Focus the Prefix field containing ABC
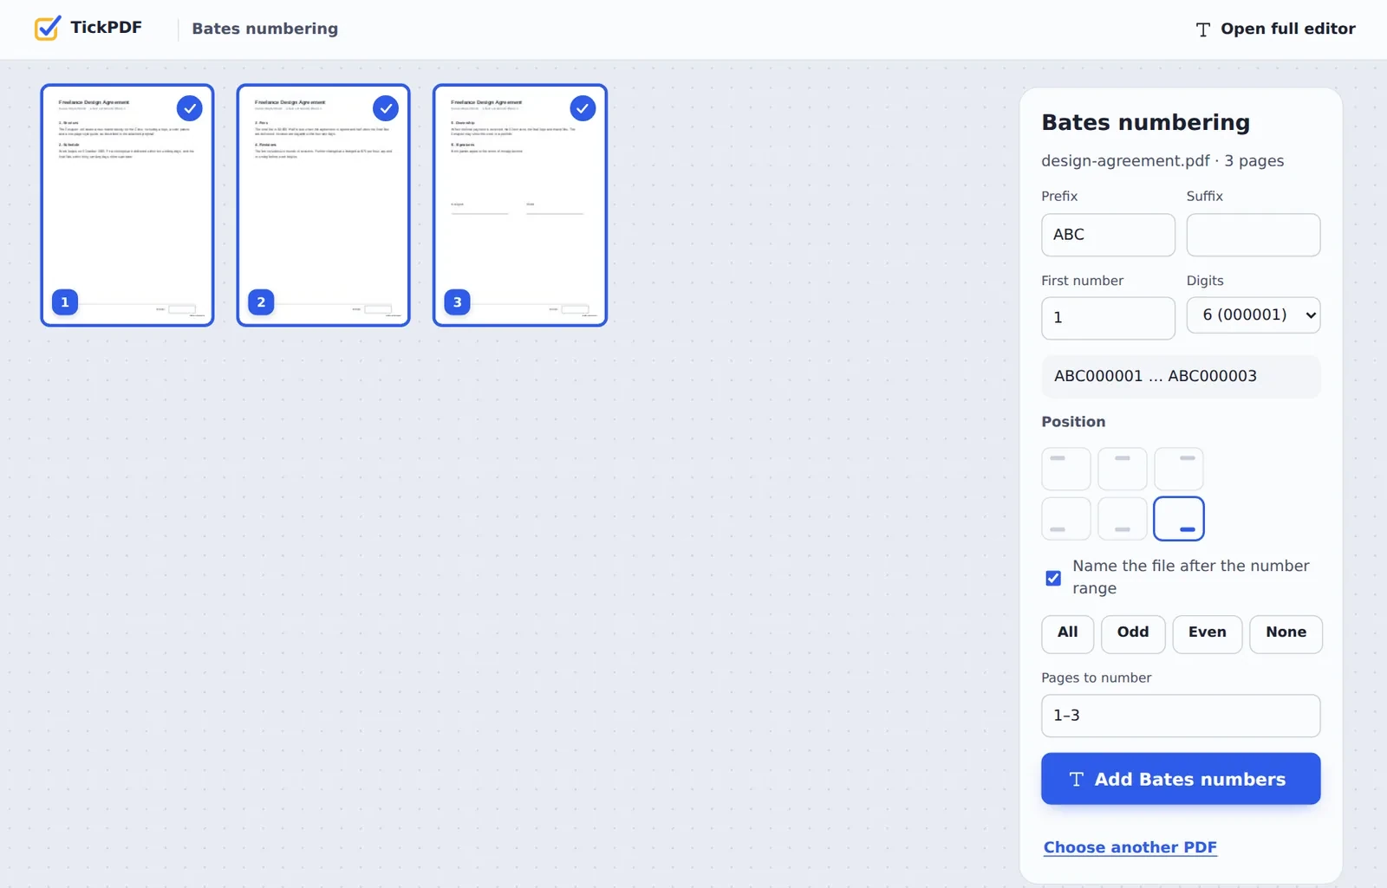 coord(1108,235)
